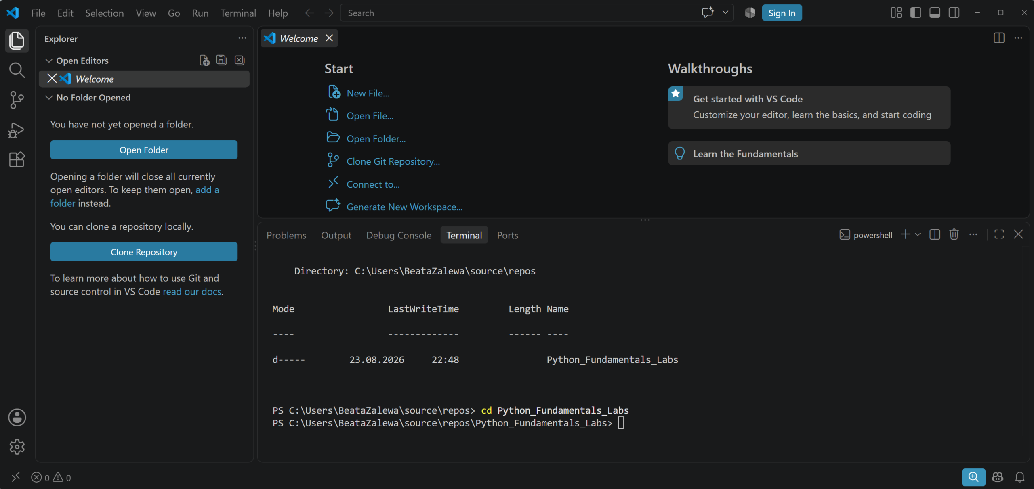Click the Search command center field
Image resolution: width=1034 pixels, height=489 pixels.
point(519,13)
